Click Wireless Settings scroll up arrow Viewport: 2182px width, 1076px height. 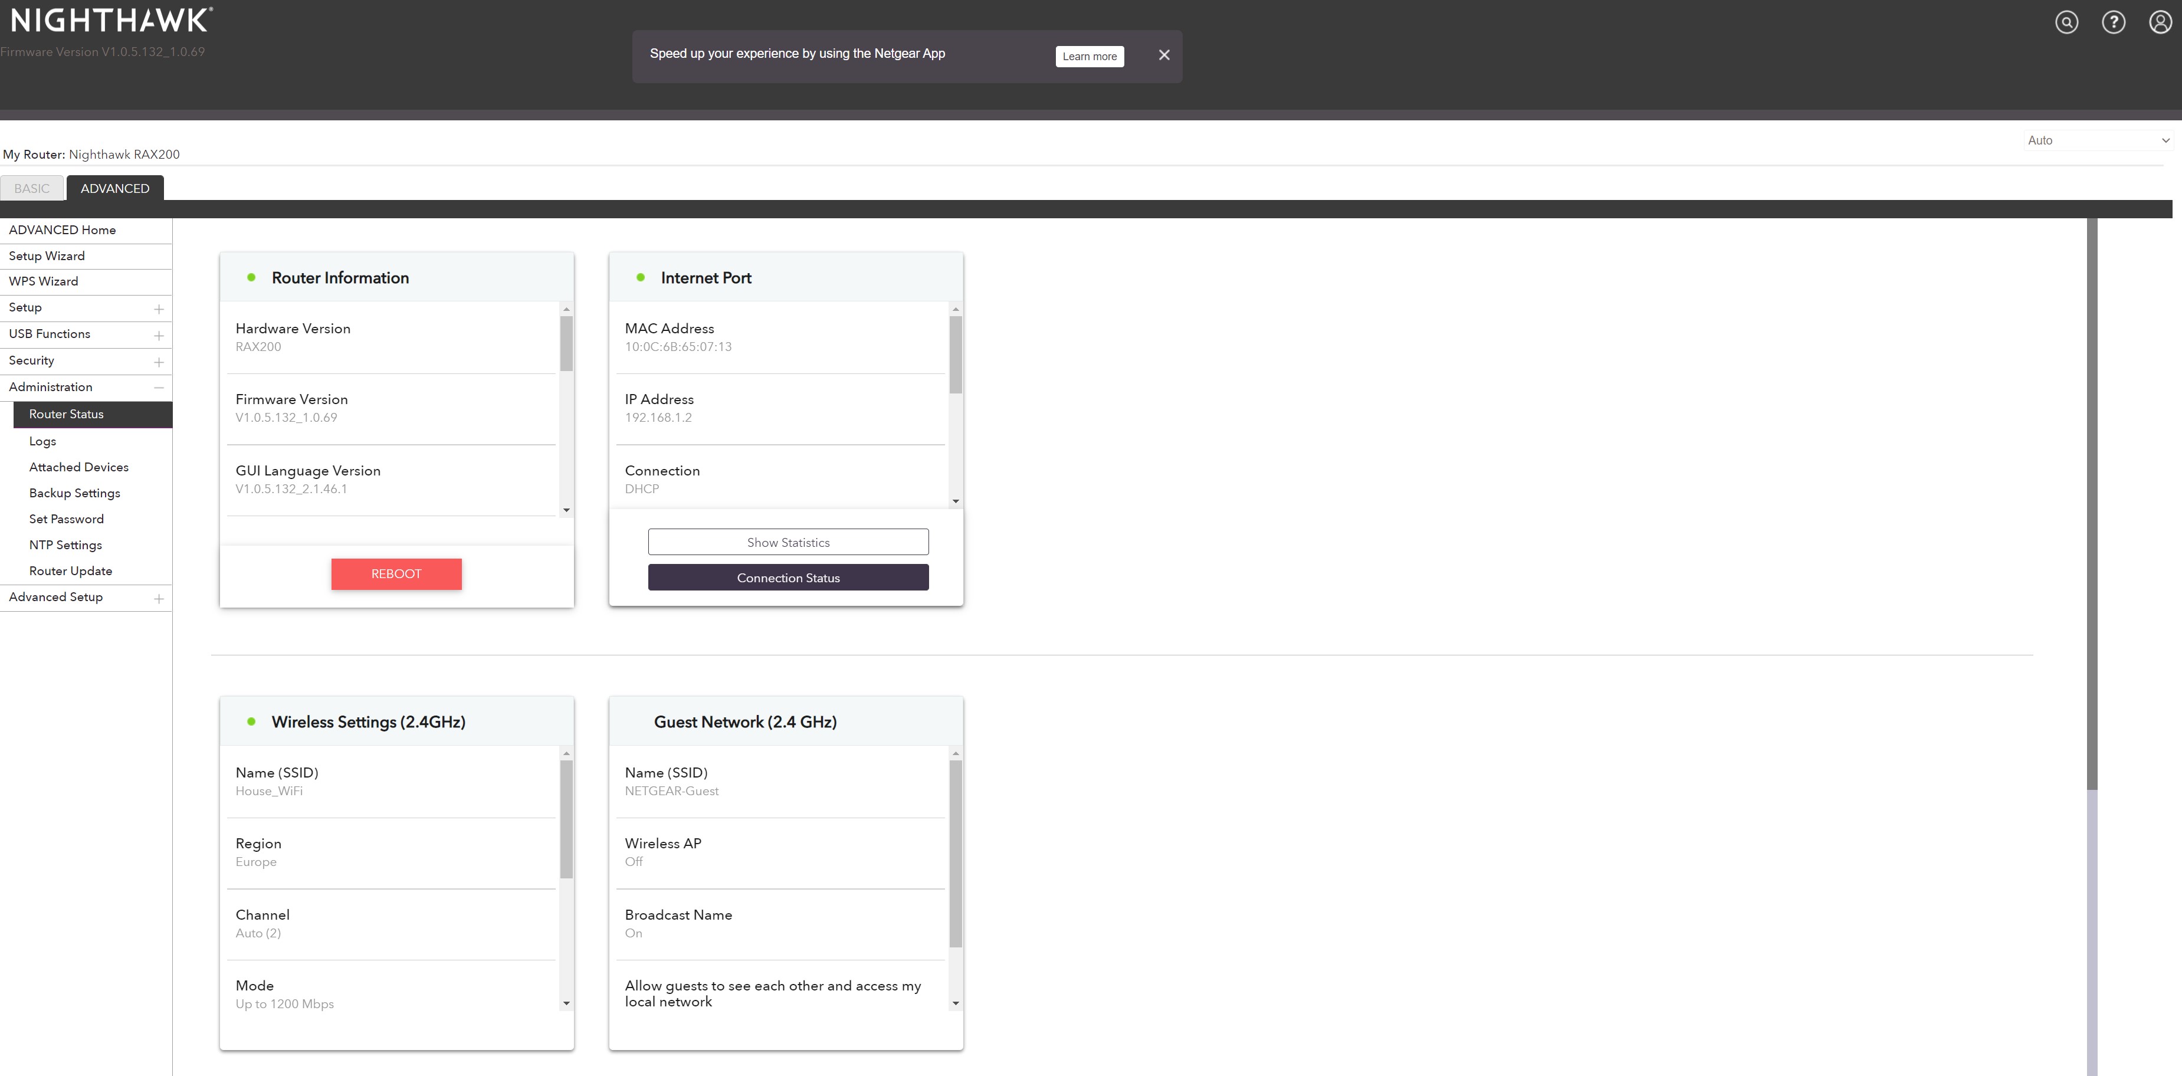(x=567, y=753)
